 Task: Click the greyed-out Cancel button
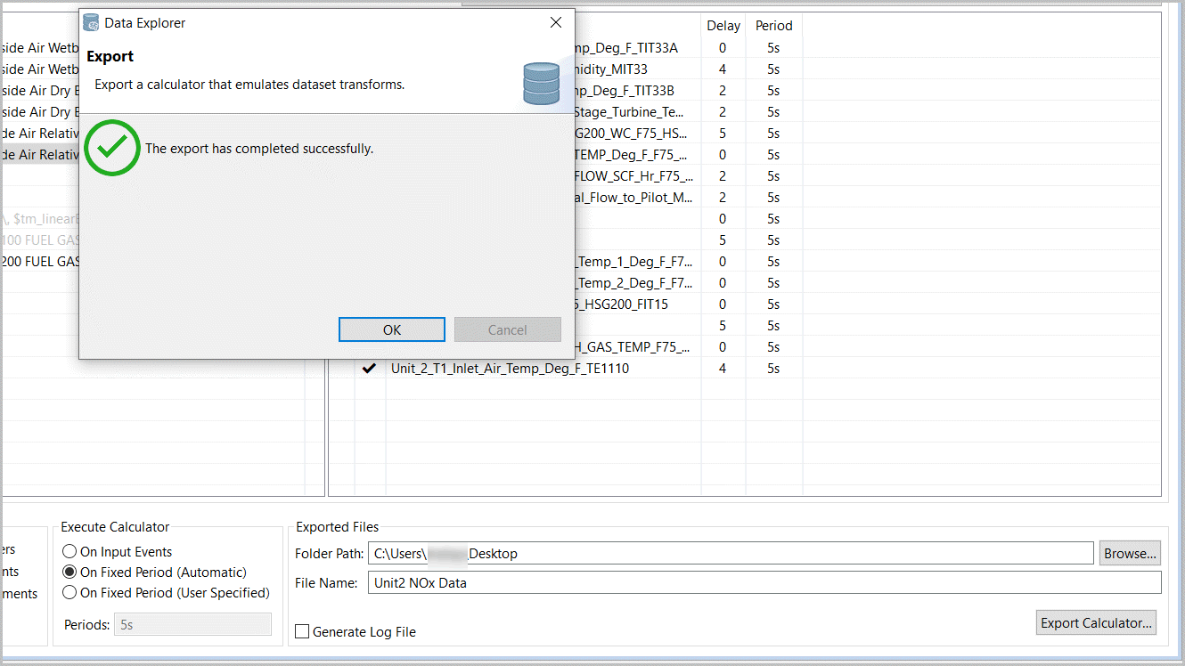(x=507, y=329)
